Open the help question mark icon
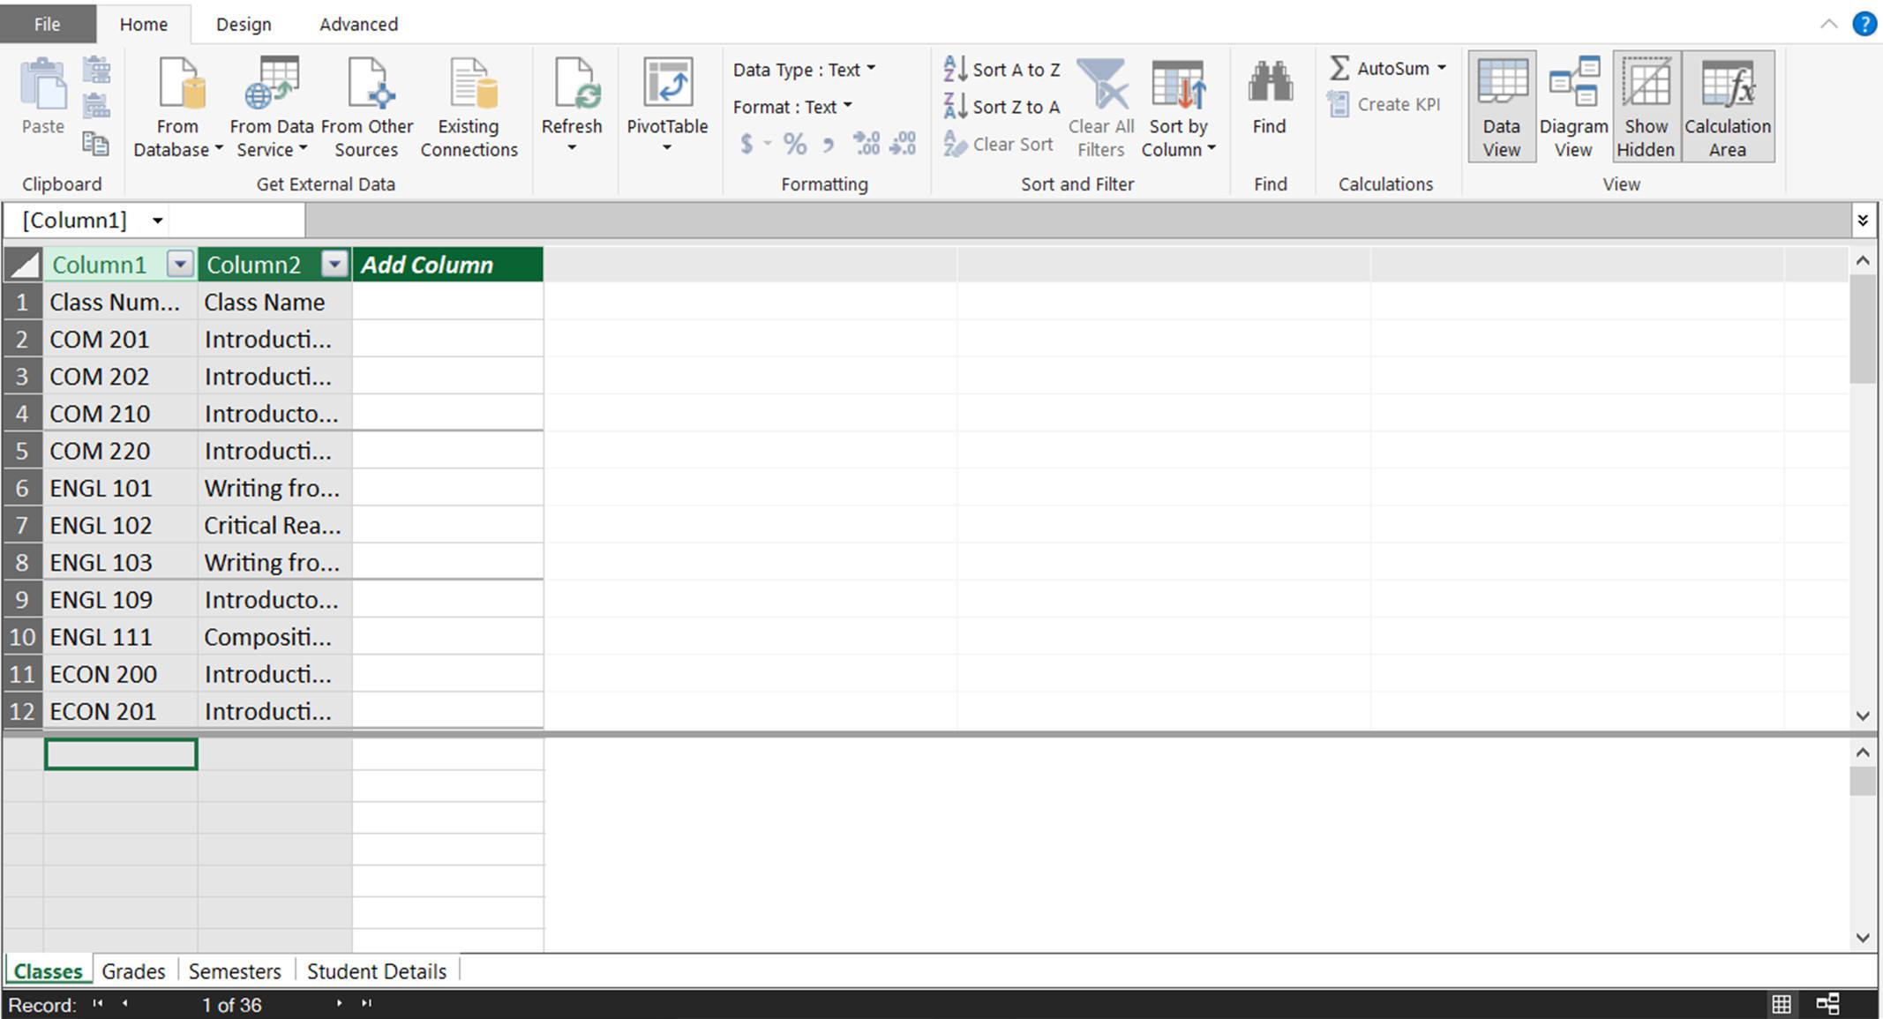Viewport: 1883px width, 1019px height. [1864, 24]
